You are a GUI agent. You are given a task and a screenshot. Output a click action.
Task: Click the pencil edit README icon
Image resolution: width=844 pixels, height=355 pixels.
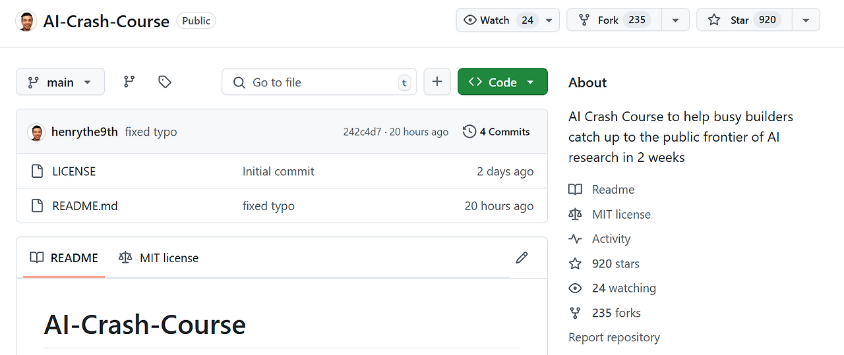point(522,258)
